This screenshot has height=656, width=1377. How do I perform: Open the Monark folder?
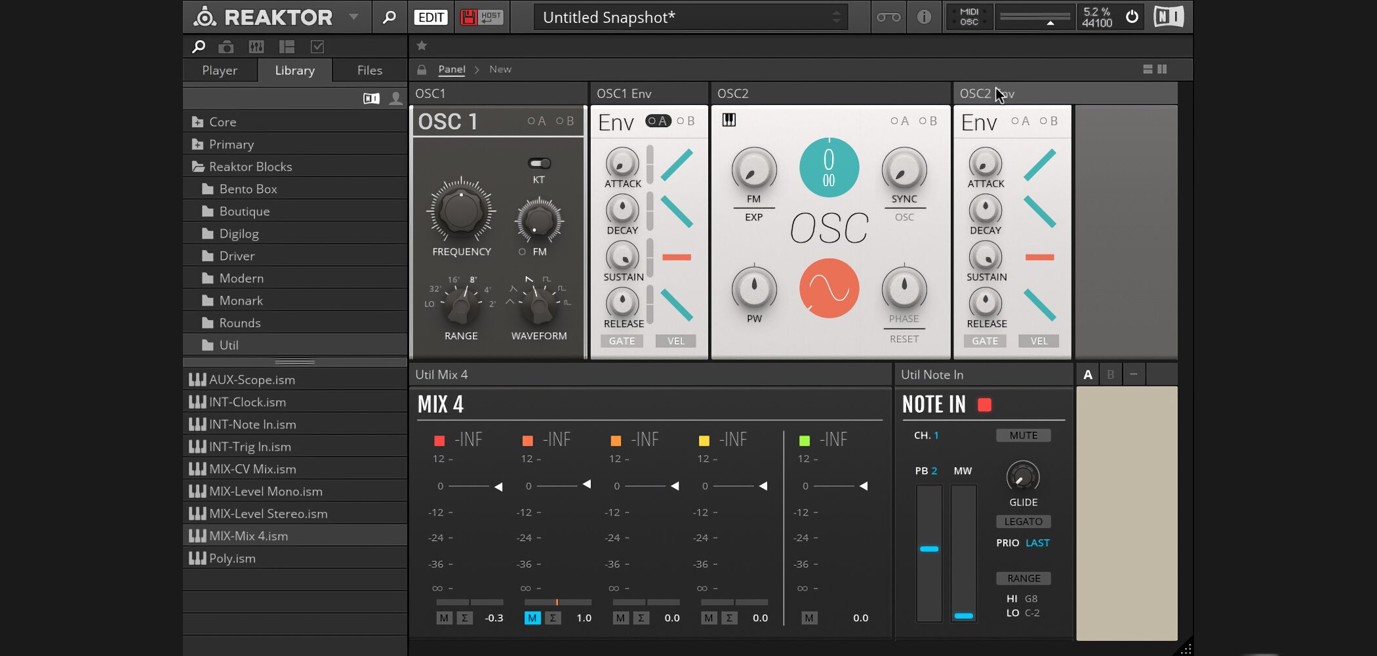pyautogui.click(x=295, y=300)
